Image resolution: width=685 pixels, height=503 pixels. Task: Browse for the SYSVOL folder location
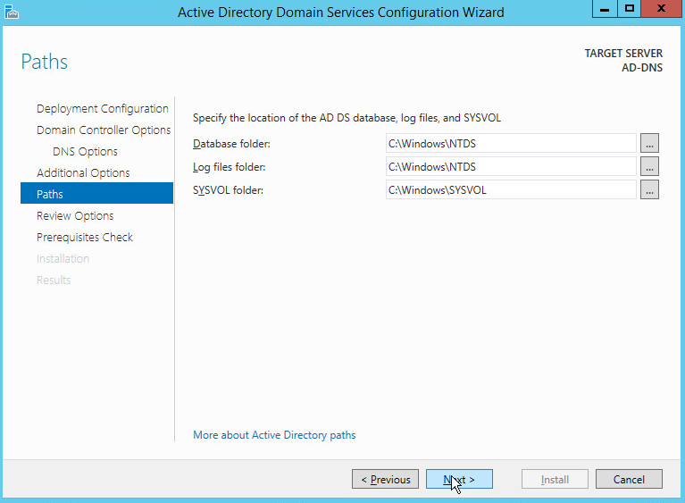click(x=649, y=189)
